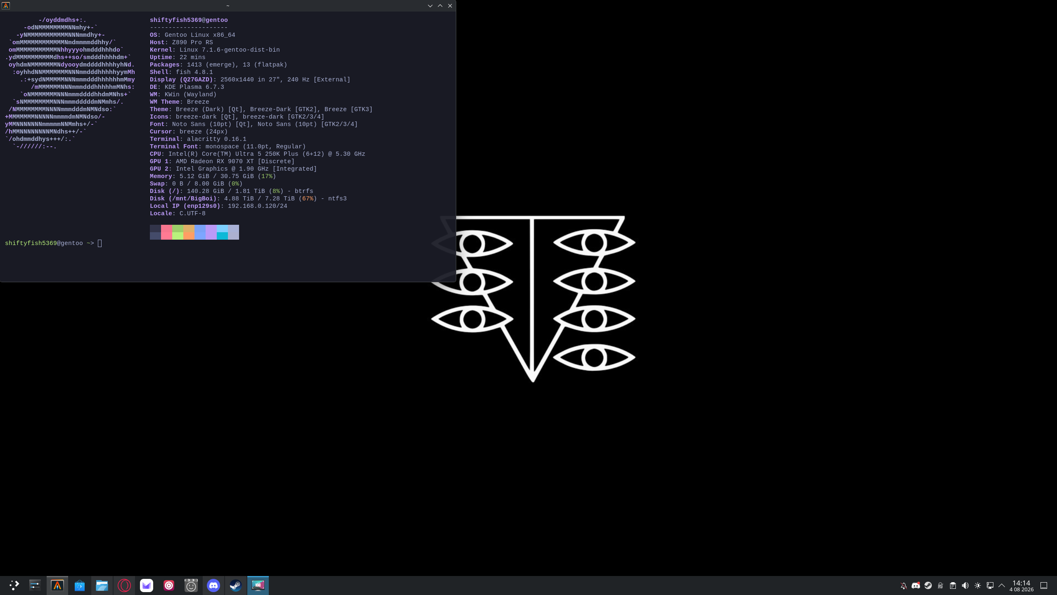1057x595 pixels.
Task: Open the clipboard tray widget
Action: 953,585
